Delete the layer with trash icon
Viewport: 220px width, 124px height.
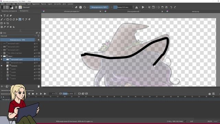click(38, 86)
